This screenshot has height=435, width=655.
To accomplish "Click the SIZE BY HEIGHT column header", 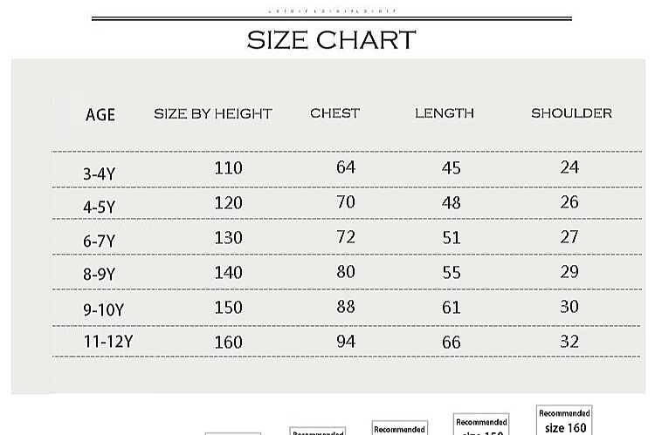I will pyautogui.click(x=213, y=113).
